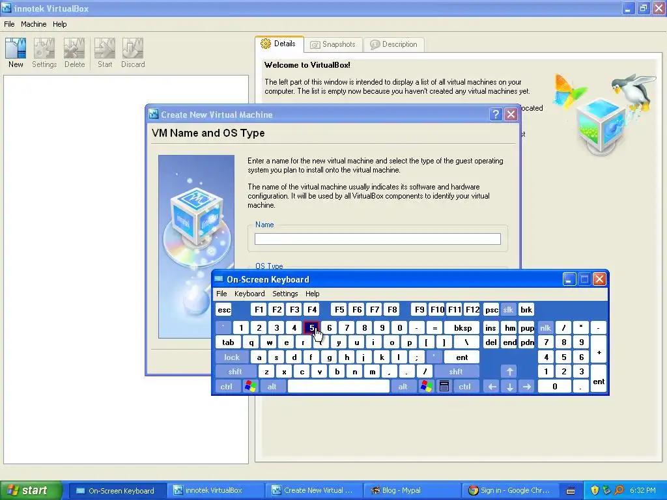Click the brk break key

click(x=526, y=309)
